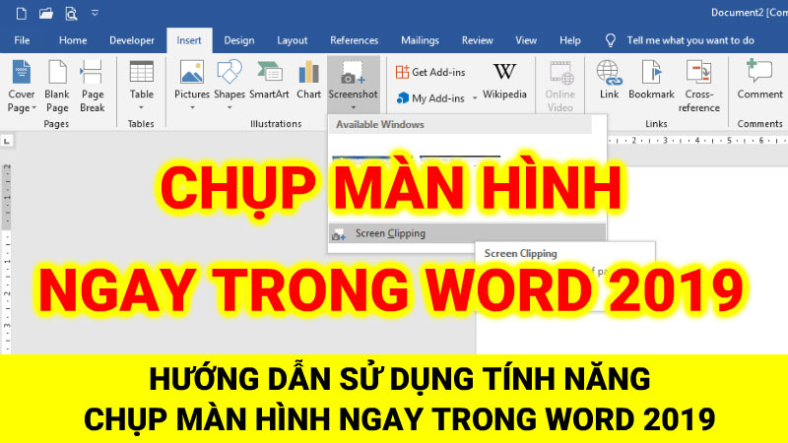Click the Tell me what you want to do box
The image size is (788, 443).
(x=690, y=40)
